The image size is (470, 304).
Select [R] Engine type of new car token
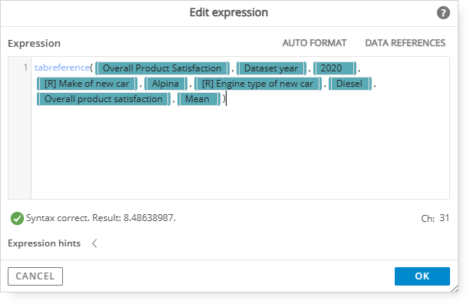pos(258,84)
